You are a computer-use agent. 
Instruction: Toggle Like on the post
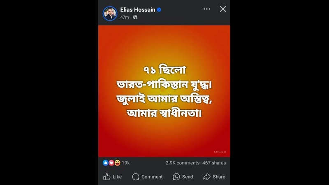point(112,177)
